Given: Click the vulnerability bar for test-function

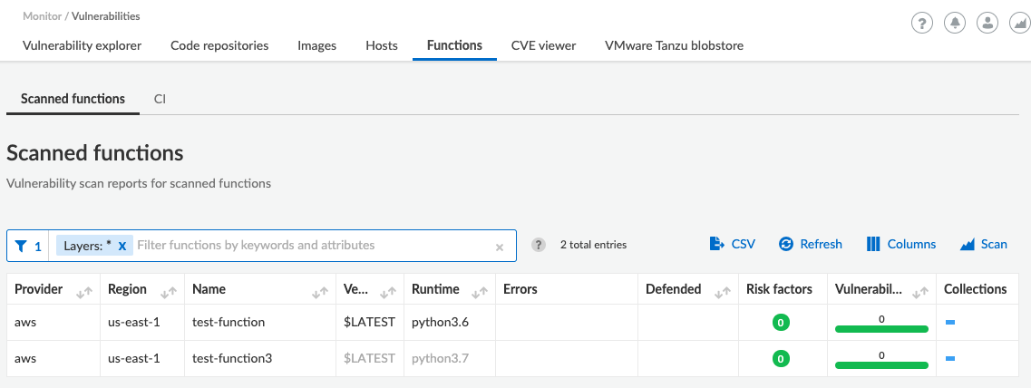Looking at the screenshot, I should click(881, 329).
